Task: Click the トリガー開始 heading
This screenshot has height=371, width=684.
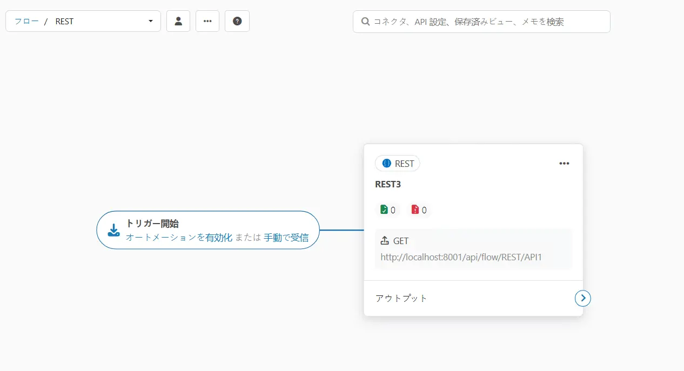Action: click(152, 224)
